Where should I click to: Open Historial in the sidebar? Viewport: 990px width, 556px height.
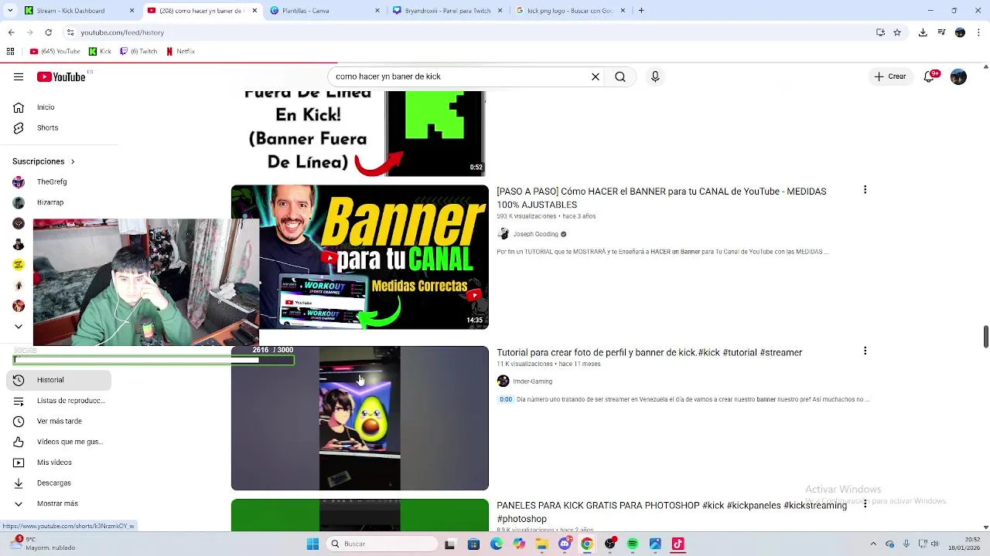pos(59,380)
